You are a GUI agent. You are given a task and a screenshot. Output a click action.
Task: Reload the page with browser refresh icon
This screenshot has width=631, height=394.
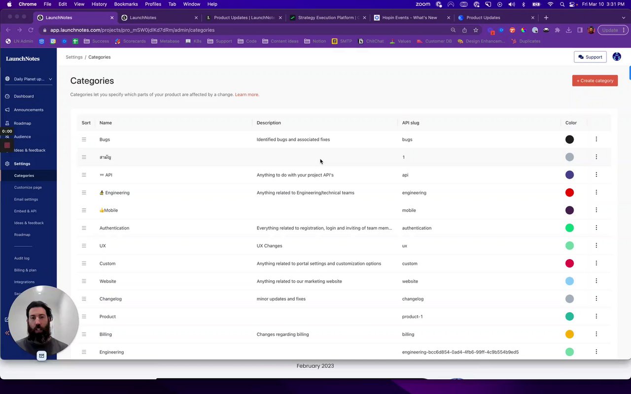point(31,30)
